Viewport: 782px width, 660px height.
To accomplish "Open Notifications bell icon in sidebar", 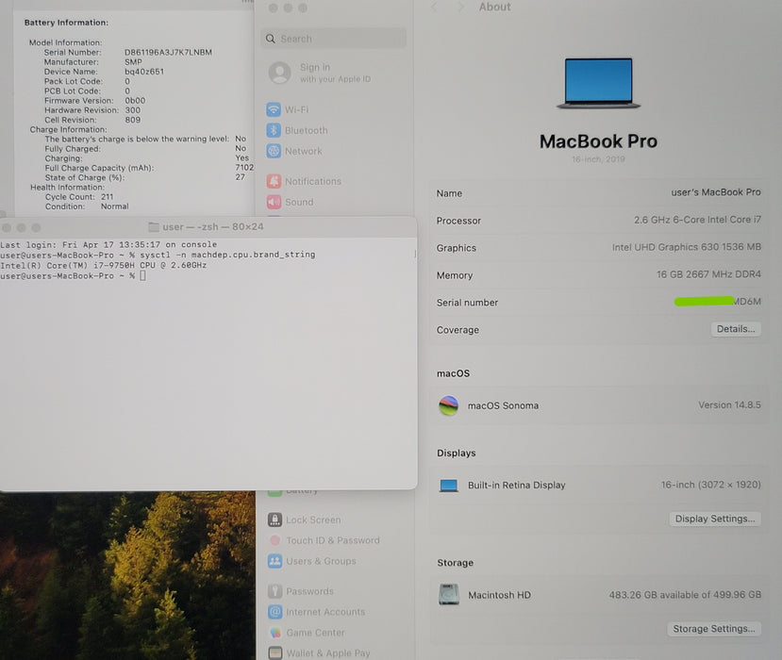I will [274, 181].
